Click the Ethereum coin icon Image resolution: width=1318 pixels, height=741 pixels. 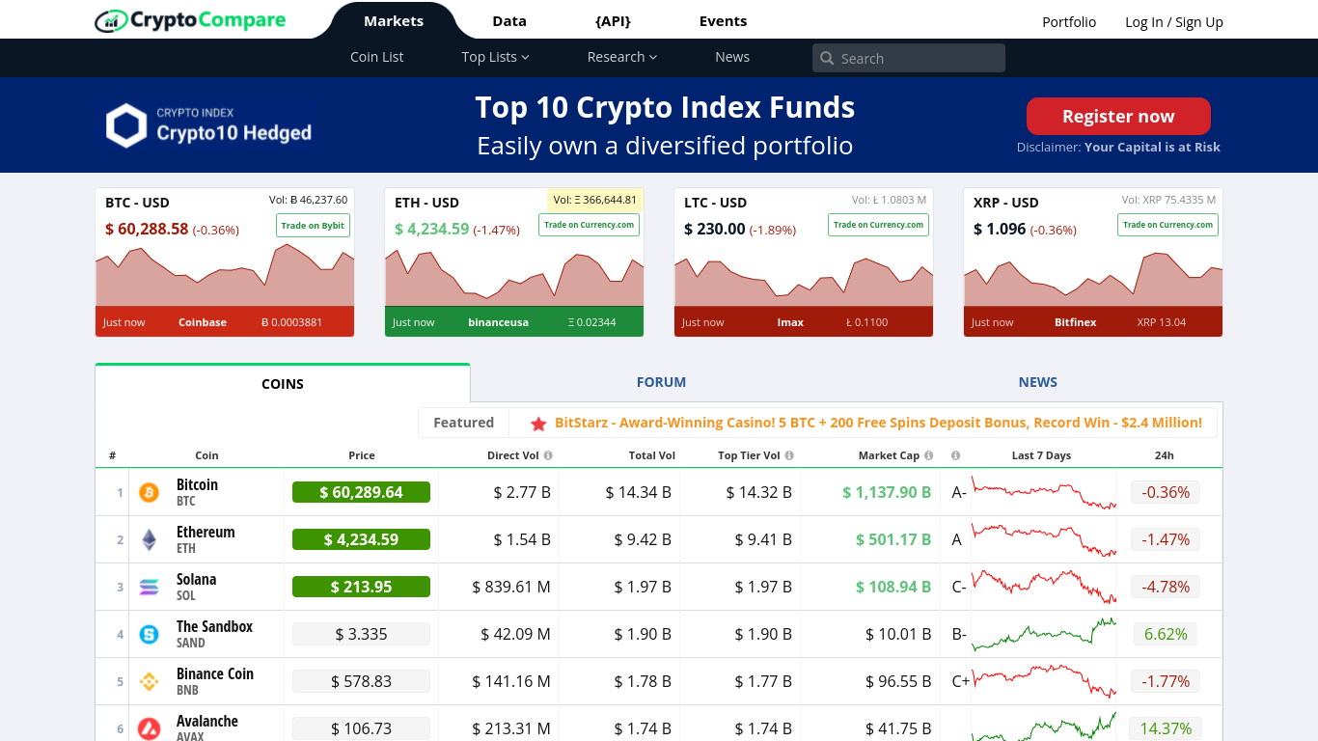[x=149, y=539]
